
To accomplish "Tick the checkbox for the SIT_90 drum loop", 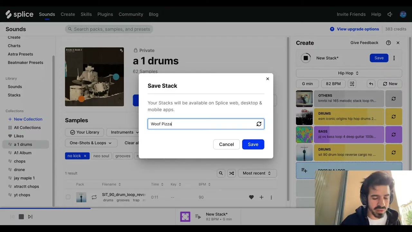I will point(68,197).
